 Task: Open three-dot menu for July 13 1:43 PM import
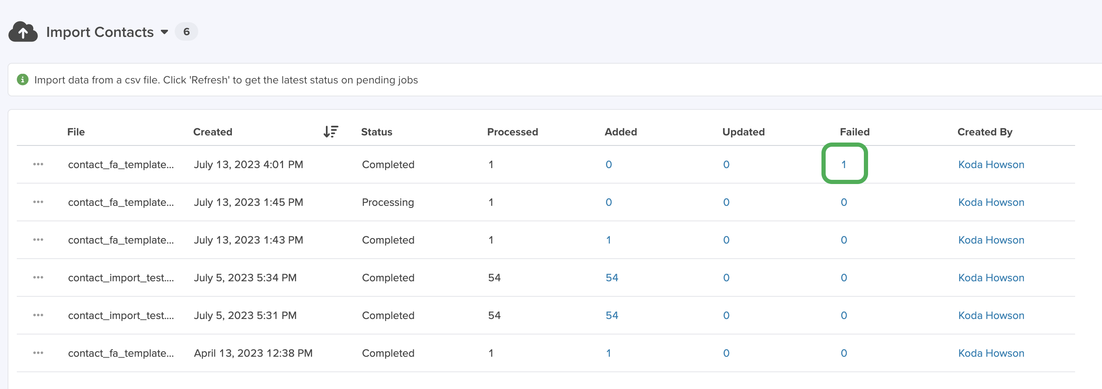point(38,239)
